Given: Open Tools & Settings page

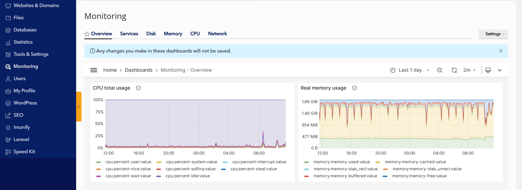Looking at the screenshot, I should (x=31, y=54).
